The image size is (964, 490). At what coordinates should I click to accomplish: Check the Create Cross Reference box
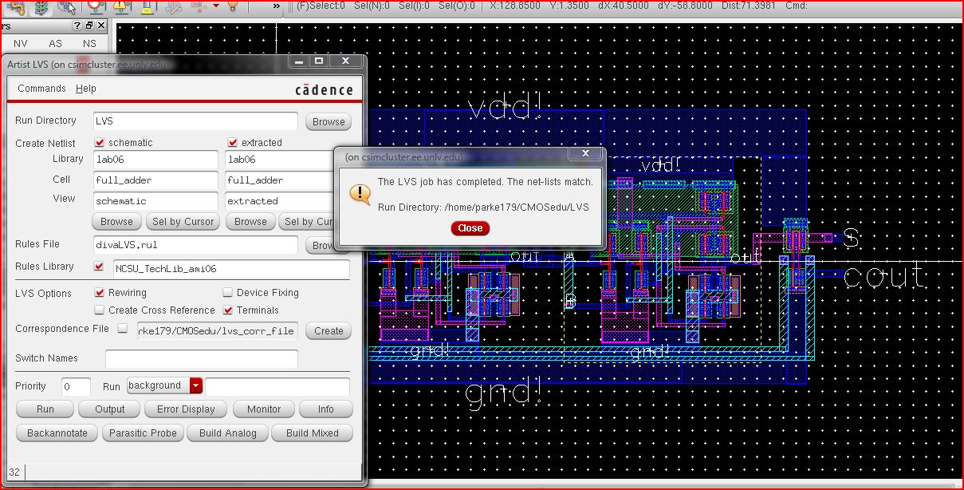click(x=100, y=310)
